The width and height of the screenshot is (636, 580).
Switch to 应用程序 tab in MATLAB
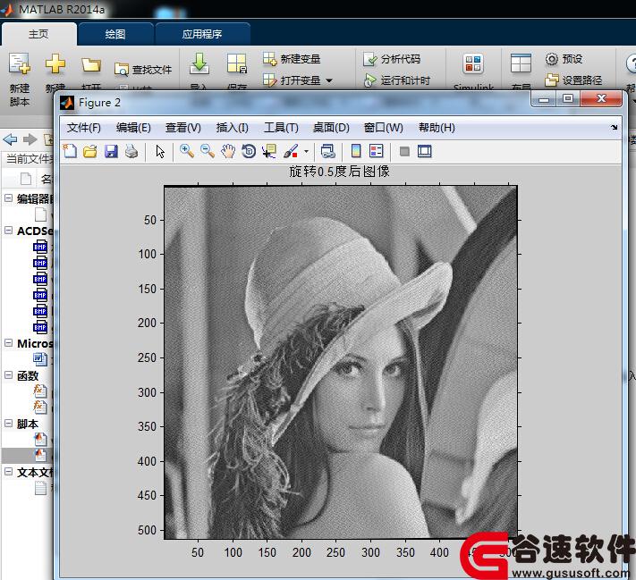tap(202, 34)
